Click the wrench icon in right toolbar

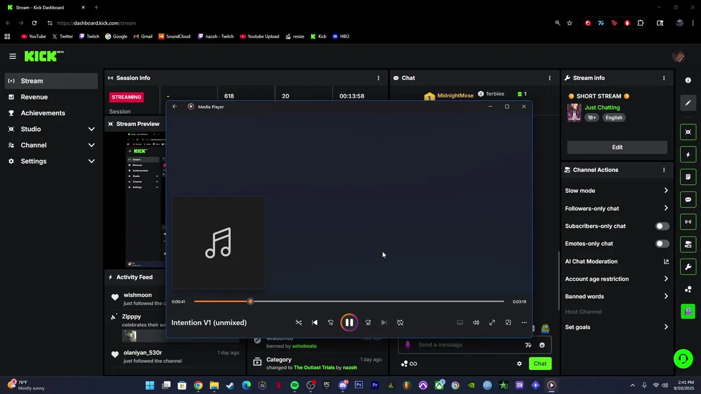pyautogui.click(x=688, y=267)
